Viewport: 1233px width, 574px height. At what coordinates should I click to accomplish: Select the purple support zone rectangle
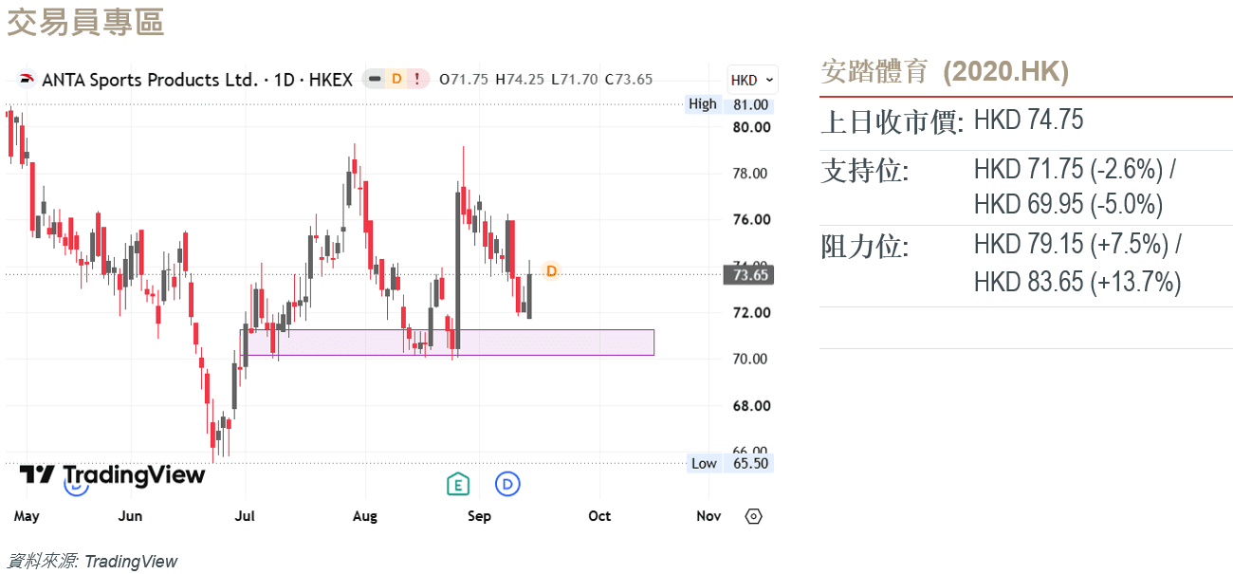coord(448,343)
